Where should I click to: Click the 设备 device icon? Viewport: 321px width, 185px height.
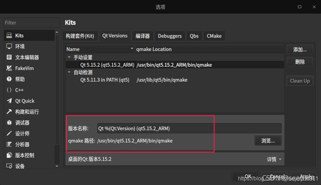9,166
